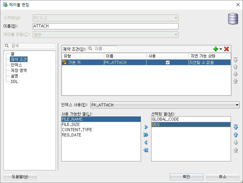This screenshot has height=183, width=243.
Task: Move constraint to bottom arrow icon
Action: tap(235, 81)
